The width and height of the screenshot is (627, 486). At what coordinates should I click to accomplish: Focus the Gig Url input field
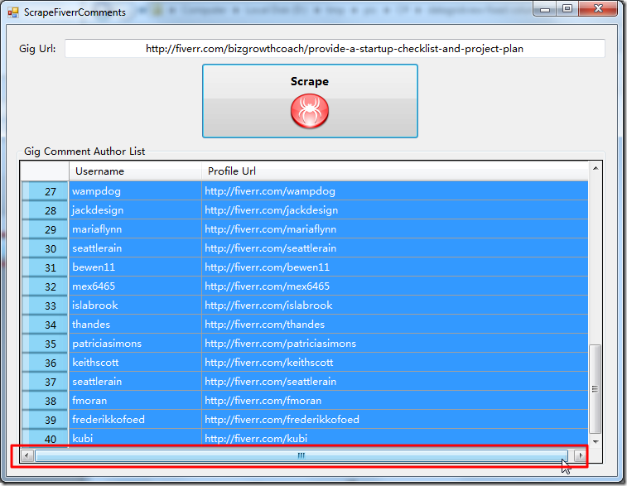click(x=335, y=49)
